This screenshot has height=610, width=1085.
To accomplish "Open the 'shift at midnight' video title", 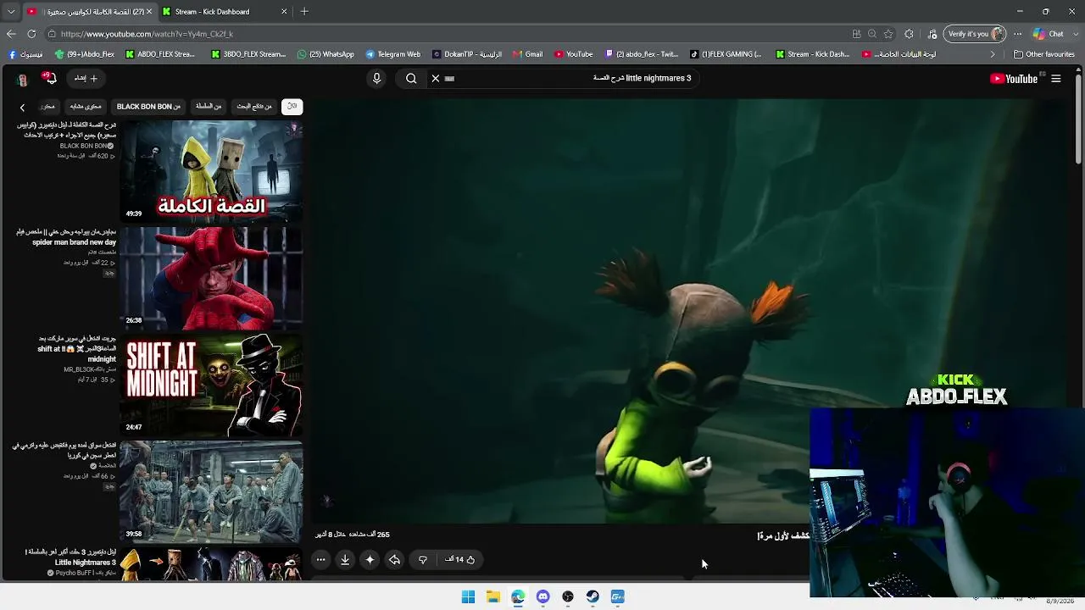I will 76,348.
